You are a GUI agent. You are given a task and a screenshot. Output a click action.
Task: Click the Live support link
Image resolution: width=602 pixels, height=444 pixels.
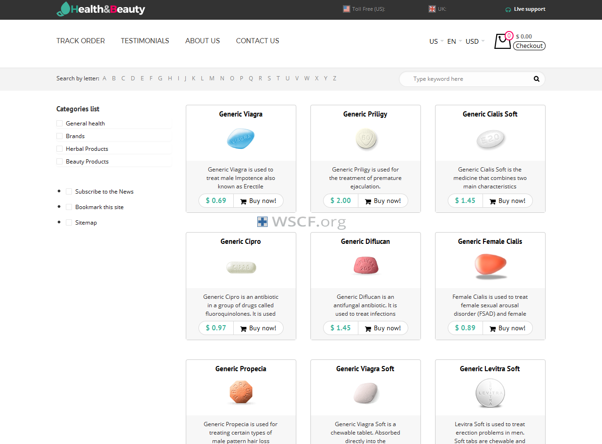point(530,9)
